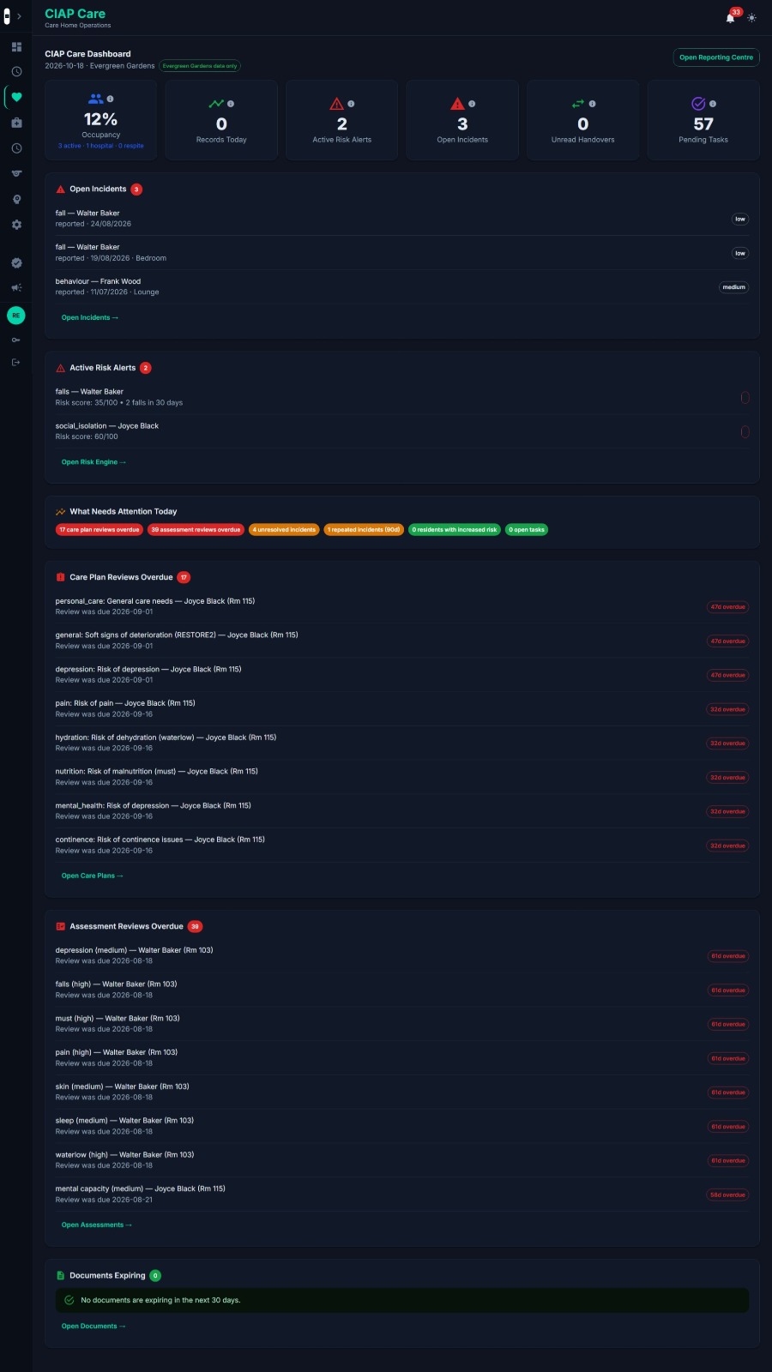Viewport: 772px width, 1372px height.
Task: Open the falls risk alert for Walter Baker
Action: point(402,397)
